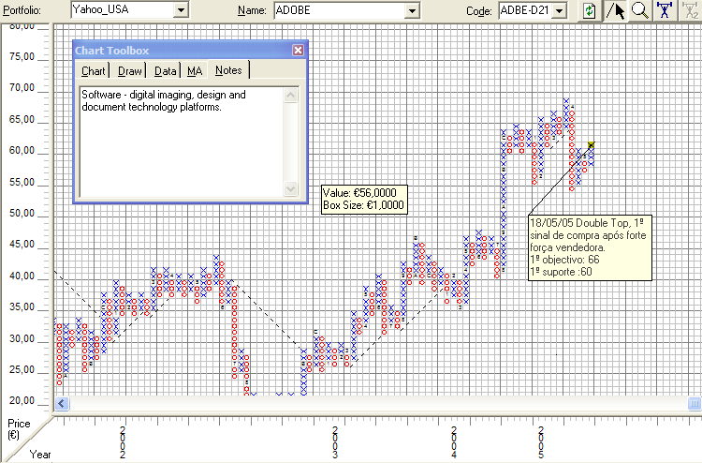Select the Data tab in Chart Toolbox
Screen dimensions: 702x463
166,71
